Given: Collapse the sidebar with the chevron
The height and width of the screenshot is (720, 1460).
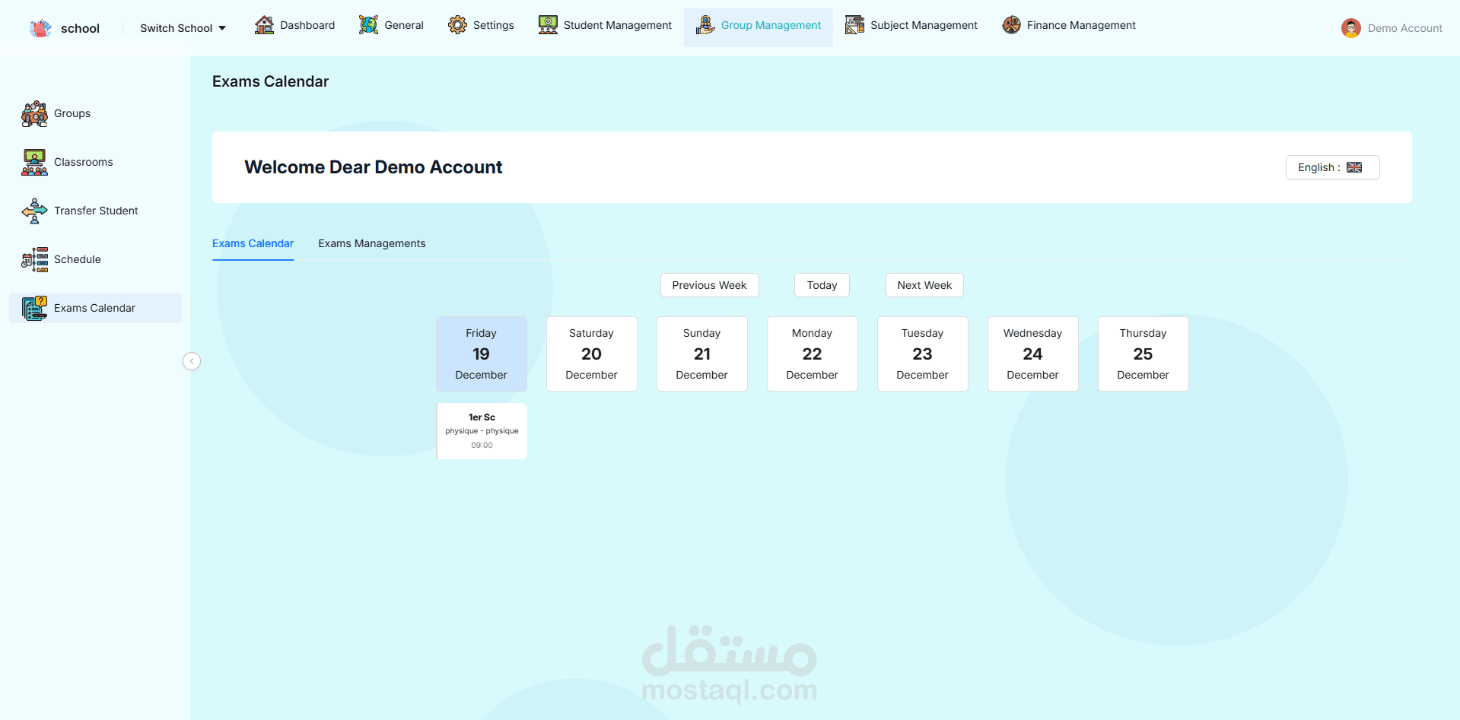Looking at the screenshot, I should (192, 361).
